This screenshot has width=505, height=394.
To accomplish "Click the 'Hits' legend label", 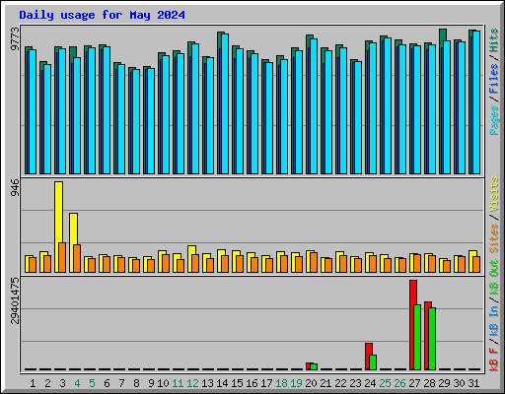I will pos(494,40).
